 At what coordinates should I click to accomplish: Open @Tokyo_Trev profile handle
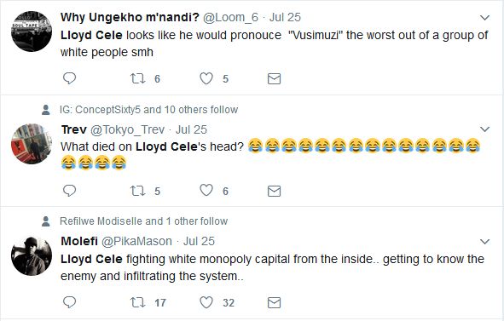pyautogui.click(x=127, y=129)
